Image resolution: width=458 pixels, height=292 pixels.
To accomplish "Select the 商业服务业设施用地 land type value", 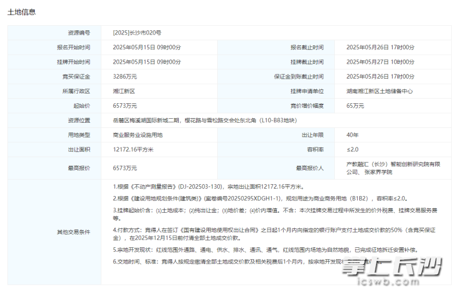I will (138, 135).
